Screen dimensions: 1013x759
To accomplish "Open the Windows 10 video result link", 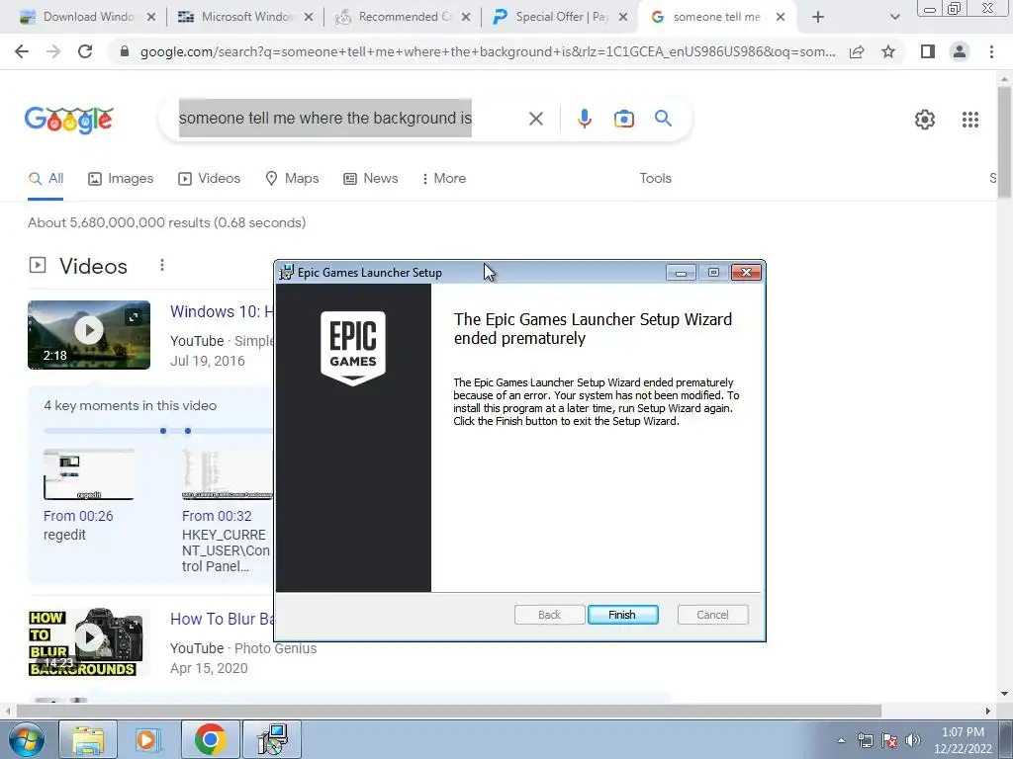I will tap(222, 311).
